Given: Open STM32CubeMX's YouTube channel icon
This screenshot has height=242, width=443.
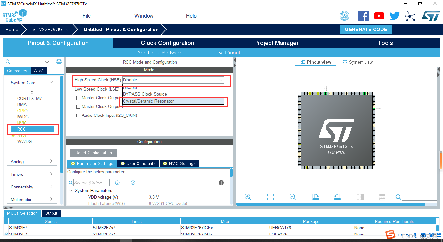Looking at the screenshot, I should pos(379,16).
